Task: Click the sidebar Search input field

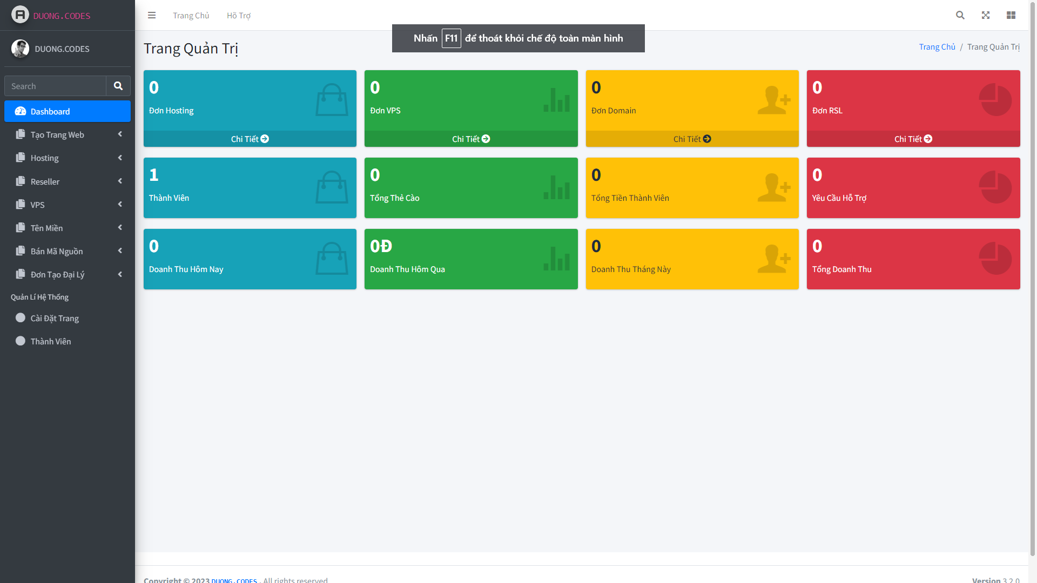Action: (55, 86)
